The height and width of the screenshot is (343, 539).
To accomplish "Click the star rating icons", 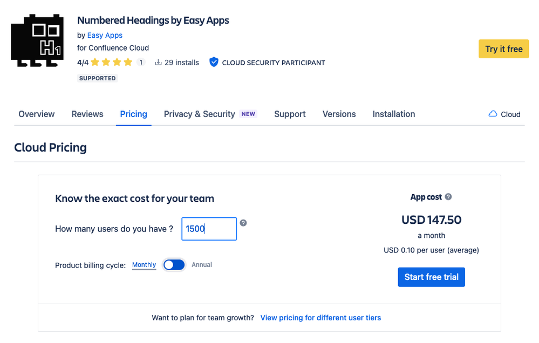I will [112, 63].
